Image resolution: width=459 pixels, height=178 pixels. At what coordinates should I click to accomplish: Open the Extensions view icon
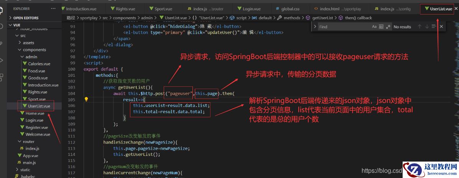[1, 77]
